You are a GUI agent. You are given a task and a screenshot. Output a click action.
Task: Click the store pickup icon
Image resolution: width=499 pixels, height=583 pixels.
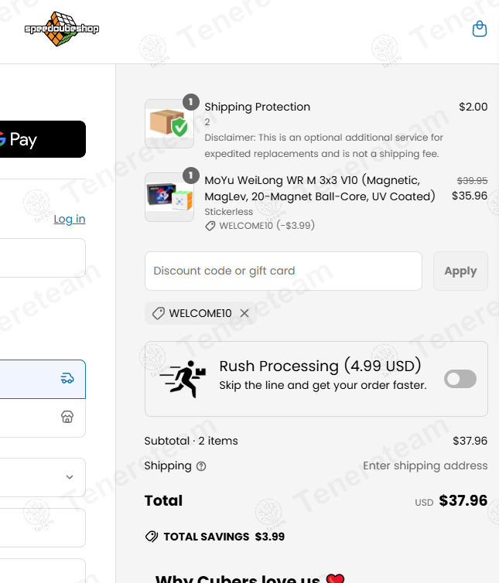click(67, 417)
